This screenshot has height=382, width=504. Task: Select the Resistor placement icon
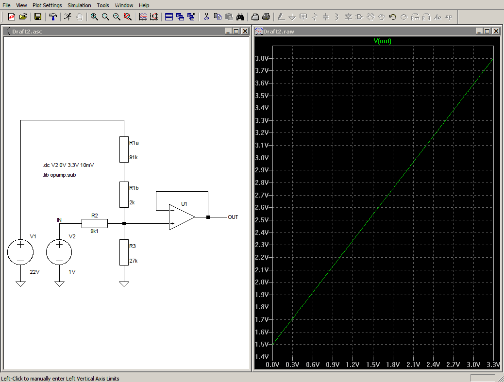pos(315,17)
